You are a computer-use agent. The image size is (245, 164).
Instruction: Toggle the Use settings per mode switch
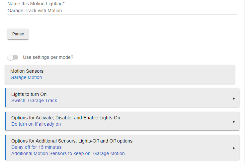(x=13, y=58)
